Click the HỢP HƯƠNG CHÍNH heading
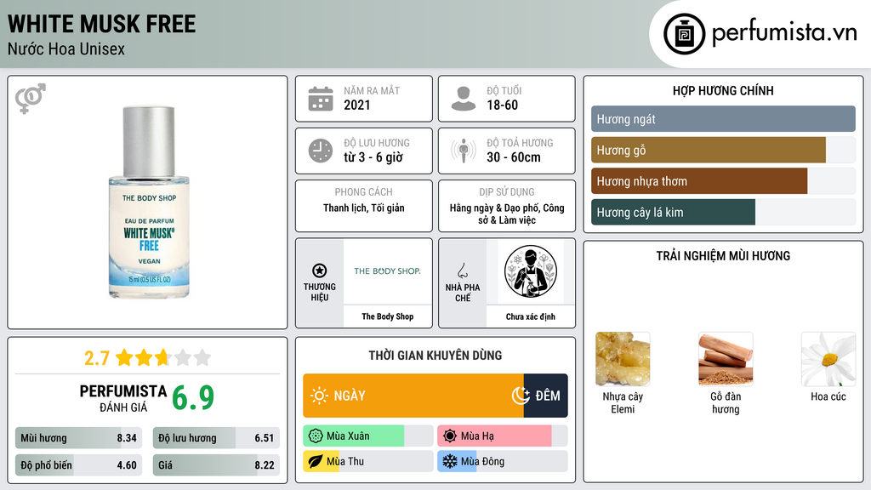Screen dimensions: 871x490 pos(723,90)
